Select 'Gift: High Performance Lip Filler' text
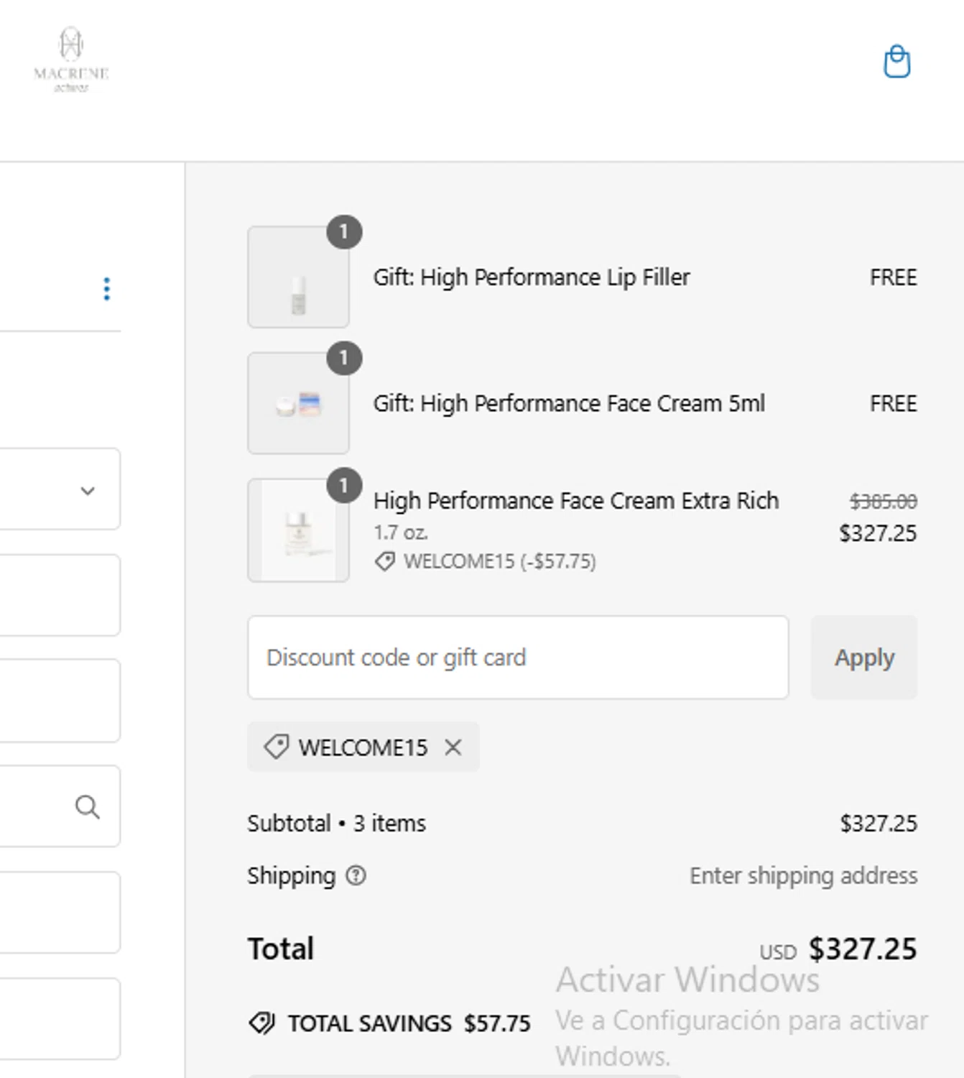This screenshot has width=964, height=1078. point(532,277)
